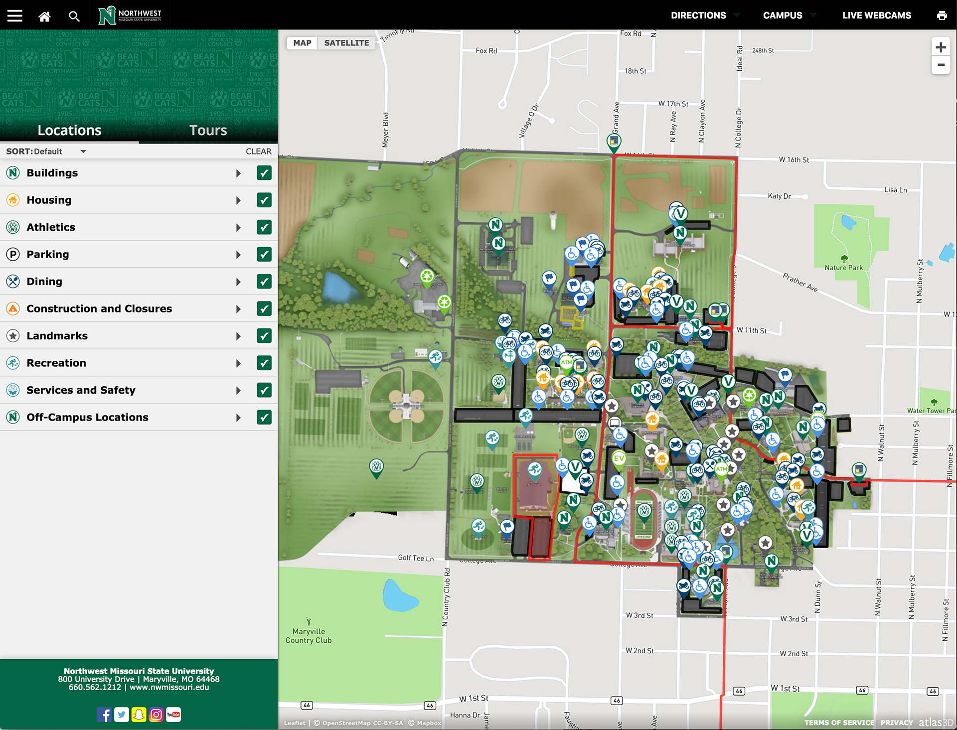Open the Leaflet attribution link
Image resolution: width=957 pixels, height=730 pixels.
click(x=295, y=723)
